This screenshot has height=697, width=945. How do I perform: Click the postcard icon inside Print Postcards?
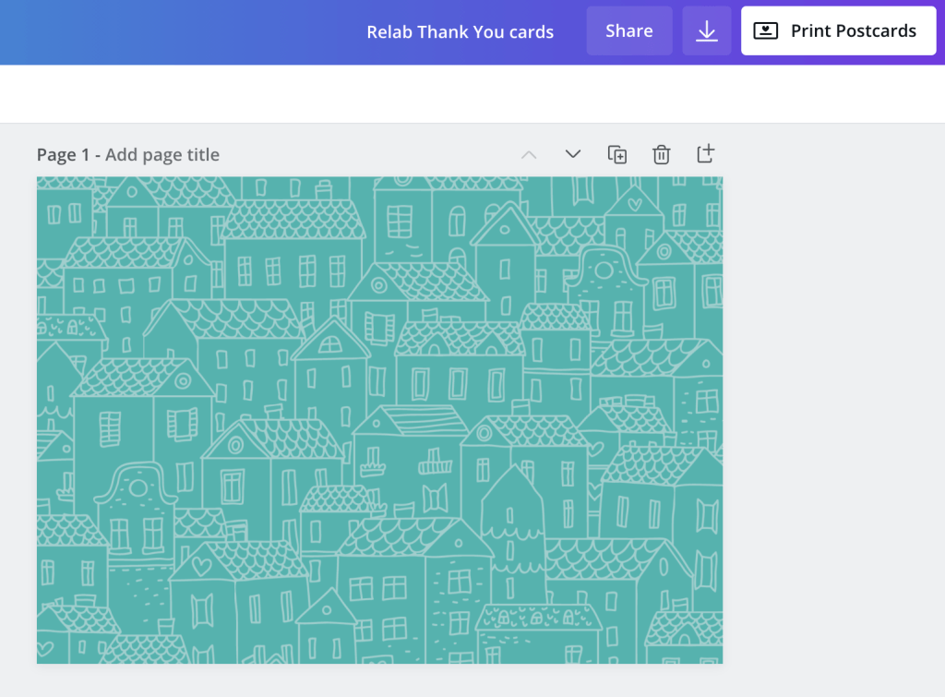(766, 31)
